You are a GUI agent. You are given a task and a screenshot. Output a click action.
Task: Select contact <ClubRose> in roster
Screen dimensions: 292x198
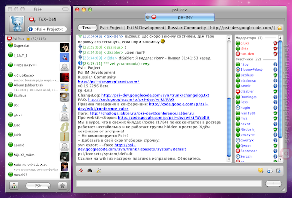pyautogui.click(x=38, y=77)
